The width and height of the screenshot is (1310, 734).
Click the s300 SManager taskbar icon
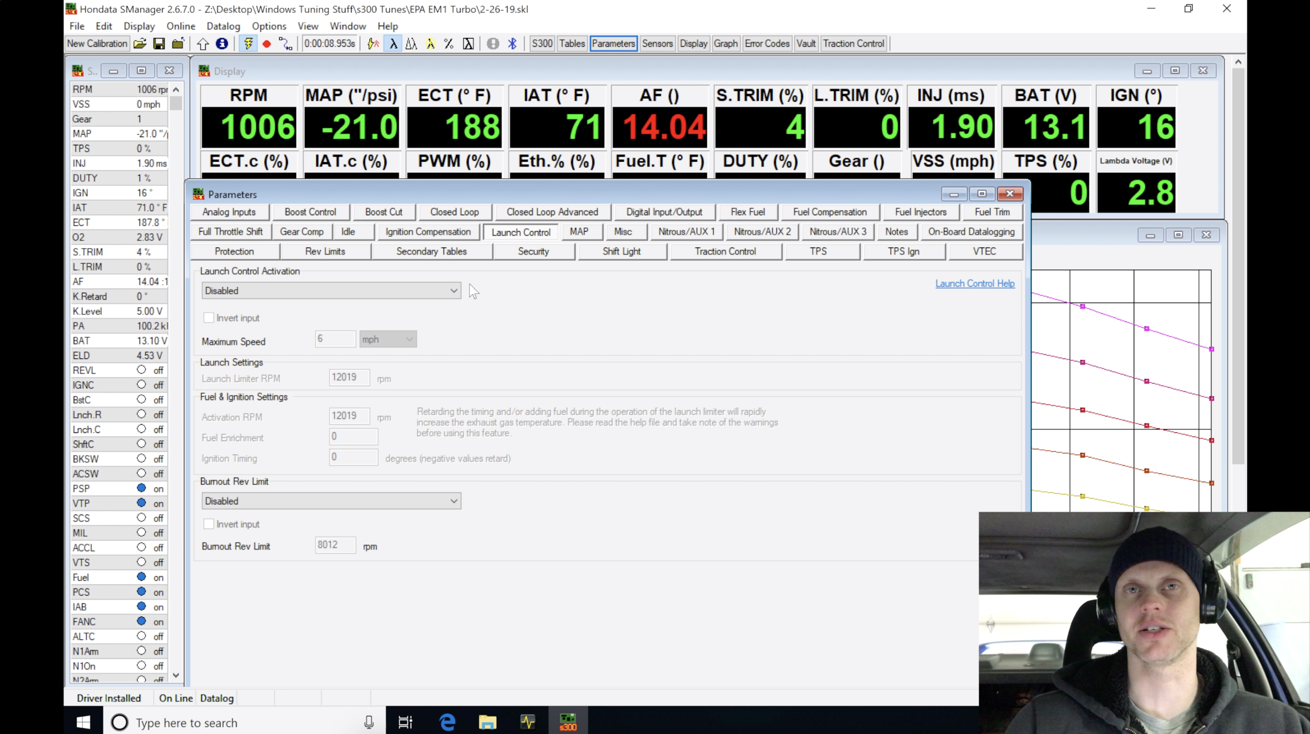tap(568, 722)
